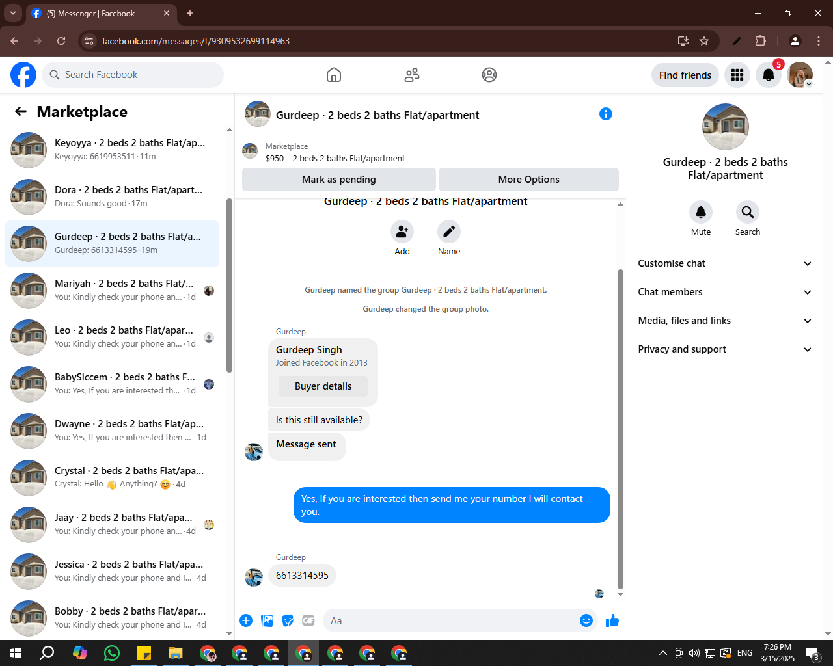Screen dimensions: 833x666
Task: Click More Options button
Action: [x=529, y=180]
